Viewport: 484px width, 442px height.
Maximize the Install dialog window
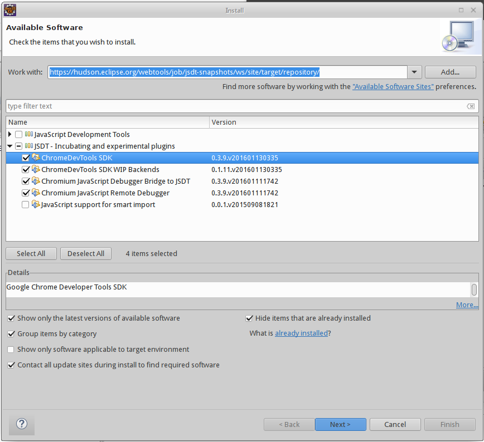pos(461,10)
